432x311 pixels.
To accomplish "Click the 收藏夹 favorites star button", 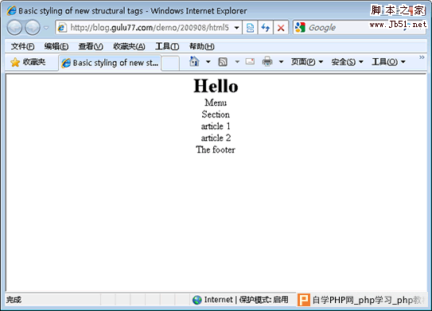I will coord(28,62).
